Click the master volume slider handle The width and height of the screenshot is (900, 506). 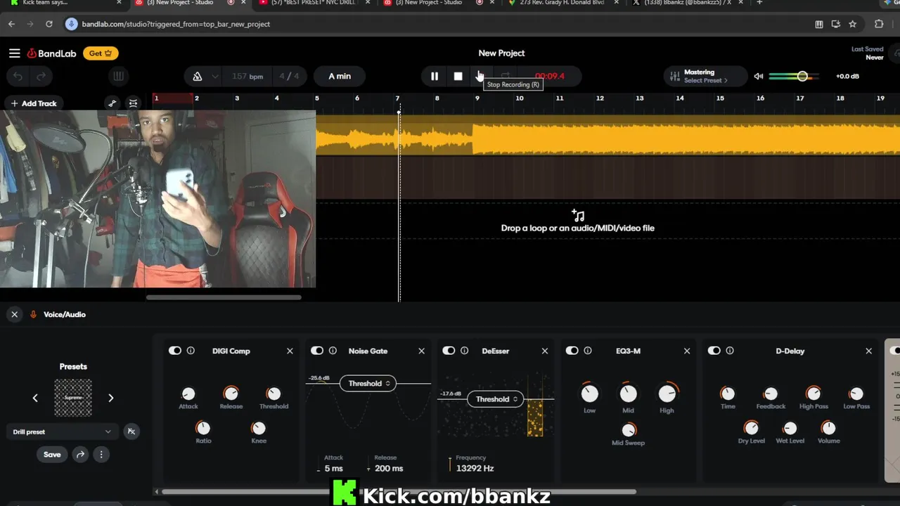pyautogui.click(x=802, y=76)
